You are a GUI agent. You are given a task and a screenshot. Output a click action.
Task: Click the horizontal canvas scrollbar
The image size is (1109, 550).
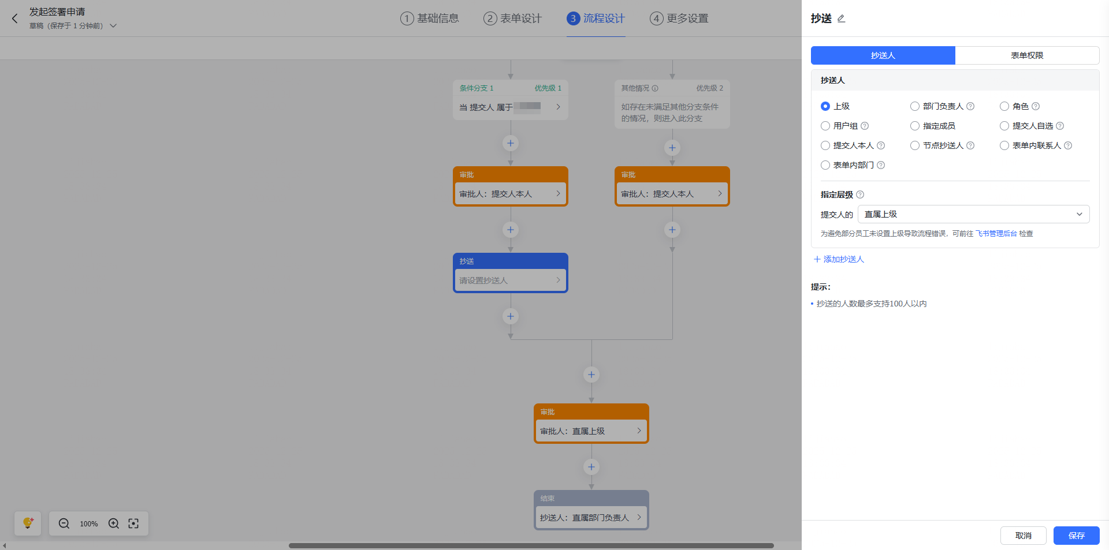click(531, 545)
